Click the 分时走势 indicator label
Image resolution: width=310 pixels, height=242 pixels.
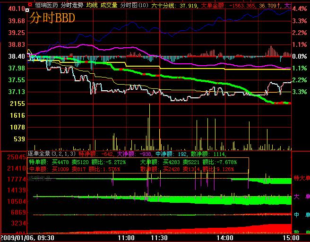coord(72,5)
